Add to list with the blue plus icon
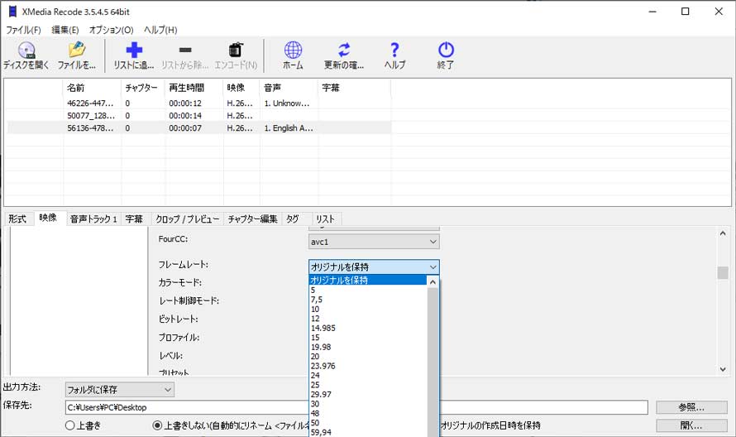The image size is (736, 437). (x=134, y=55)
